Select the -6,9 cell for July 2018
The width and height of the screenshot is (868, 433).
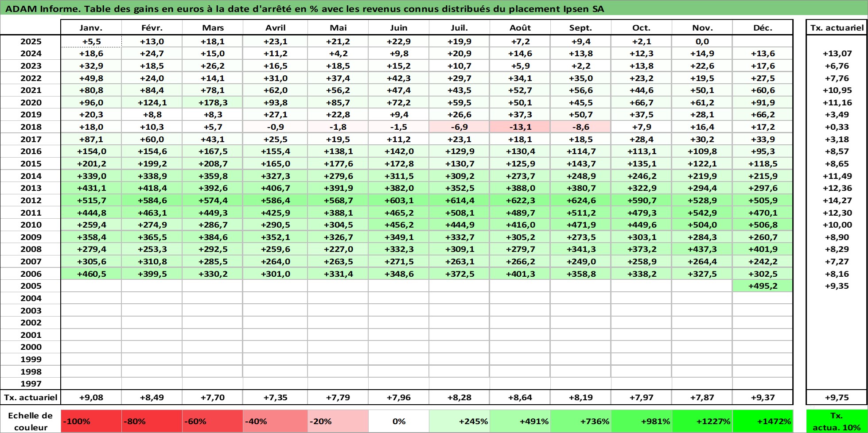coord(459,127)
